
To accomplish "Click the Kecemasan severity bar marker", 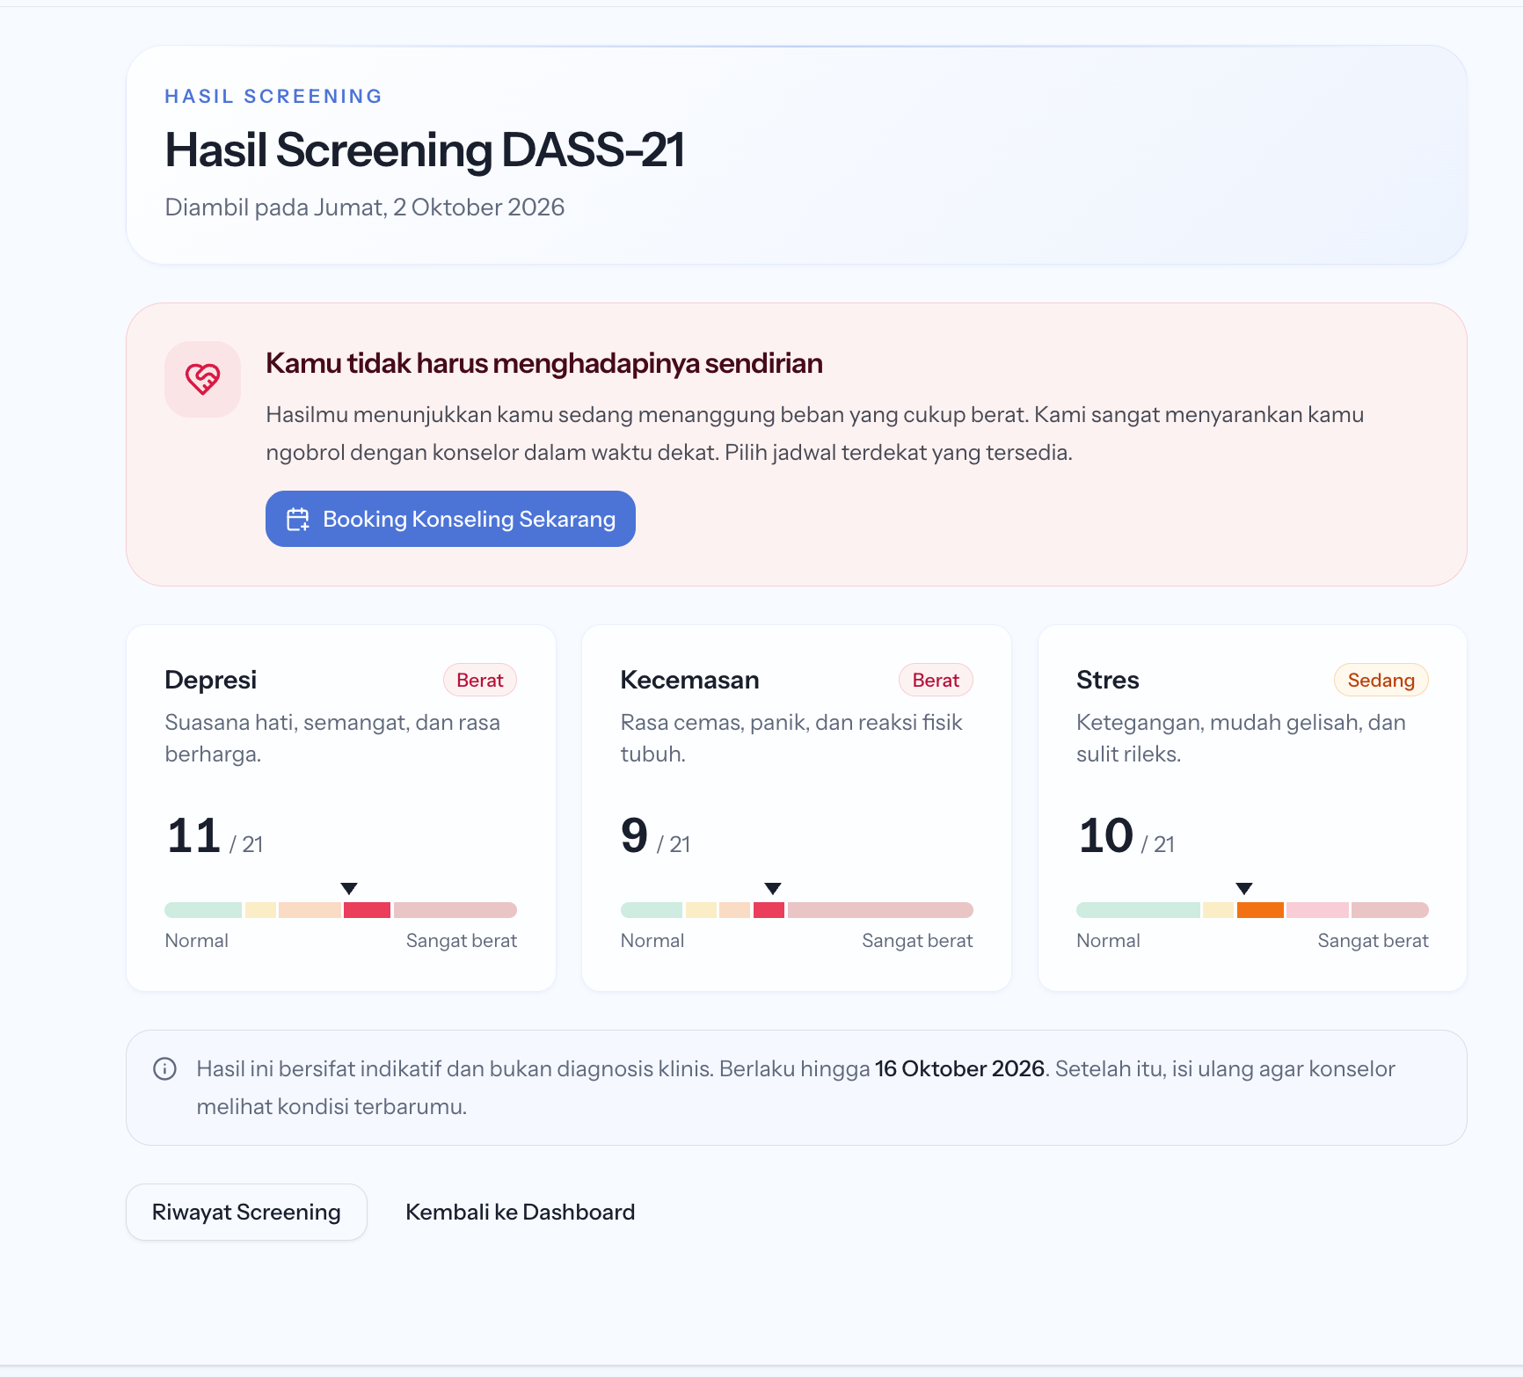I will (x=773, y=888).
